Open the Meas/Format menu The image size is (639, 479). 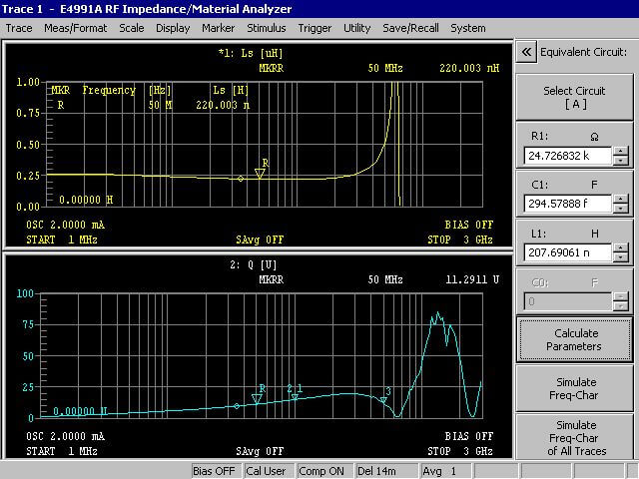(76, 28)
